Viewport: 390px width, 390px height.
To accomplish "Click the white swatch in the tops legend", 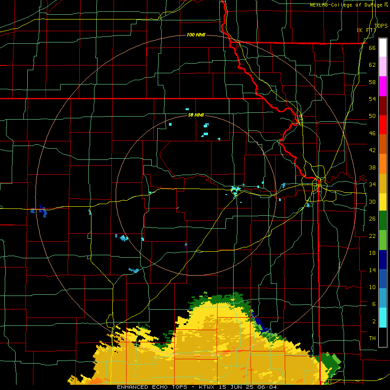I will [x=383, y=48].
